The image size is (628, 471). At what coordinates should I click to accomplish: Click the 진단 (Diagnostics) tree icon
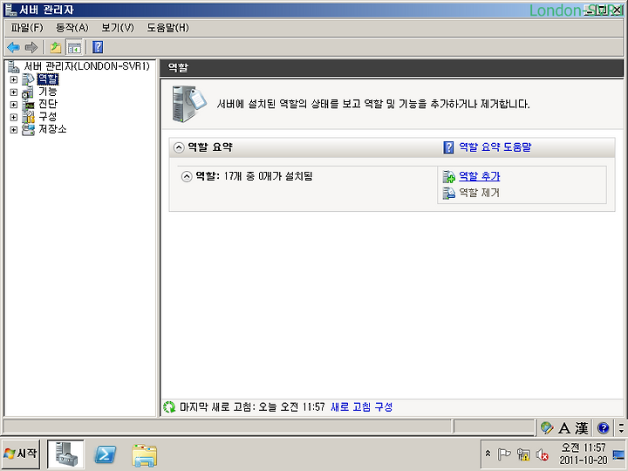pyautogui.click(x=29, y=104)
